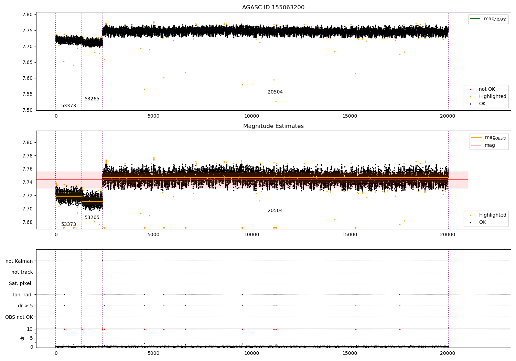This screenshot has width=516, height=361.
Task: Click the 53373 annotation in the top plot
Action: click(x=68, y=106)
